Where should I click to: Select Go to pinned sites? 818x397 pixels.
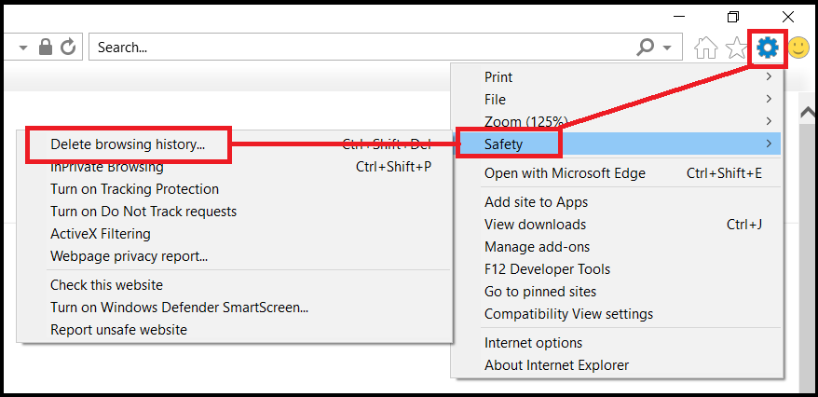619,292
